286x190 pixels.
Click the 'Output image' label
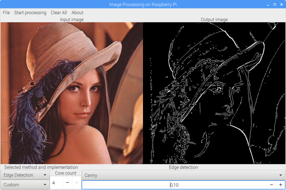[x=214, y=19]
